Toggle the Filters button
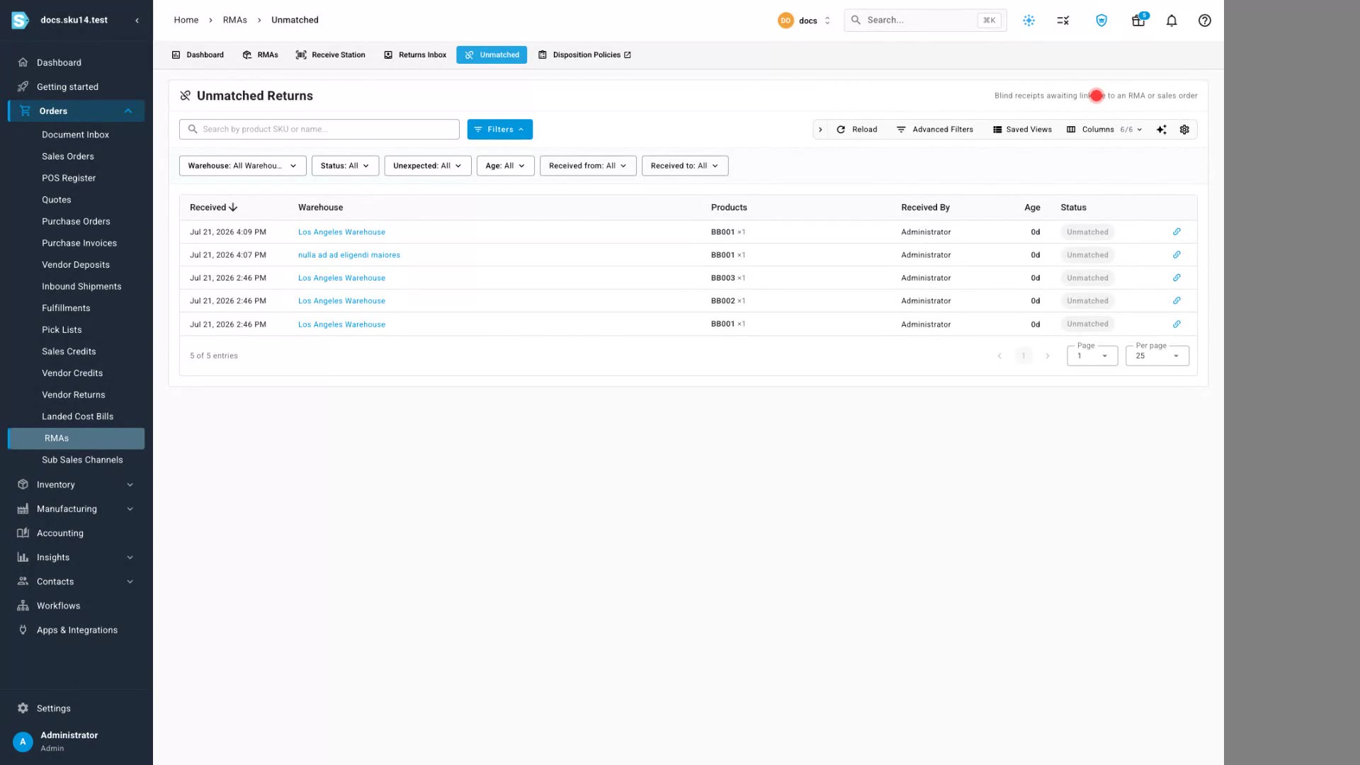Image resolution: width=1360 pixels, height=765 pixels. tap(500, 130)
